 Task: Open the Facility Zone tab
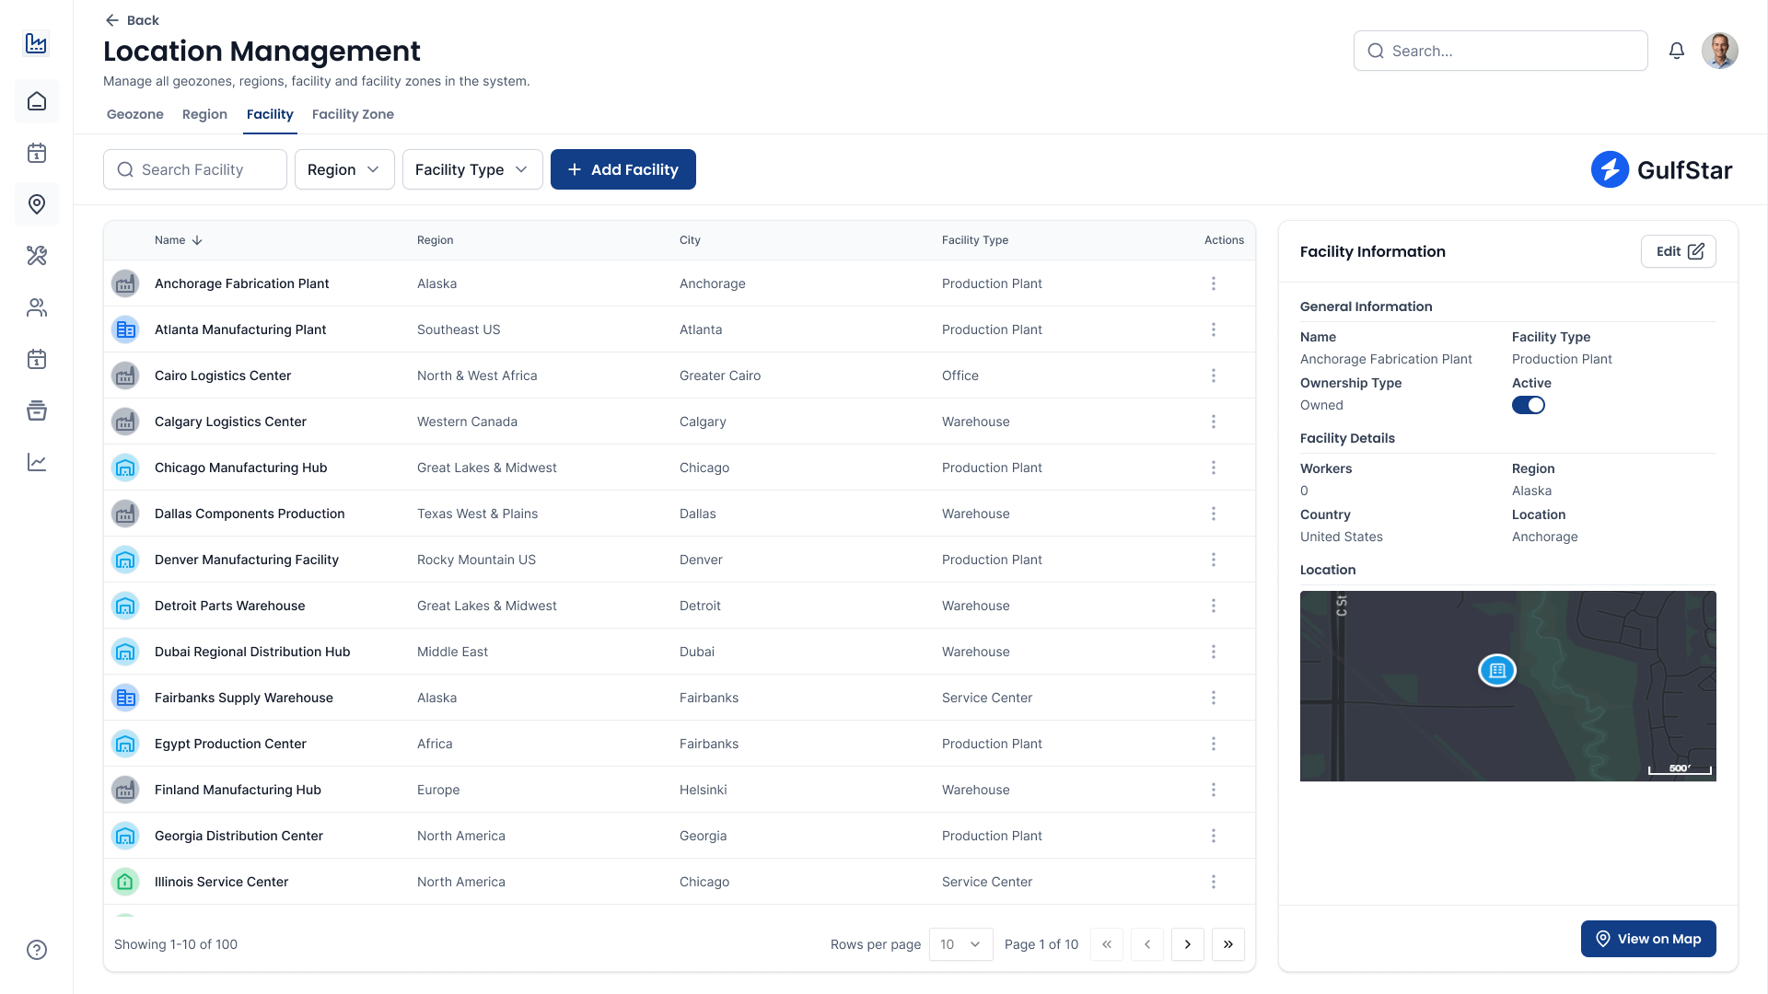pos(352,114)
